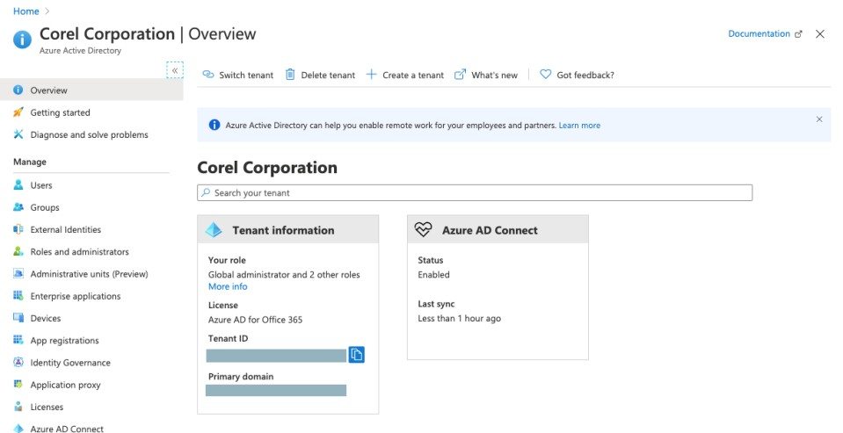Click the App registrations icon
The image size is (843, 433).
(18, 340)
